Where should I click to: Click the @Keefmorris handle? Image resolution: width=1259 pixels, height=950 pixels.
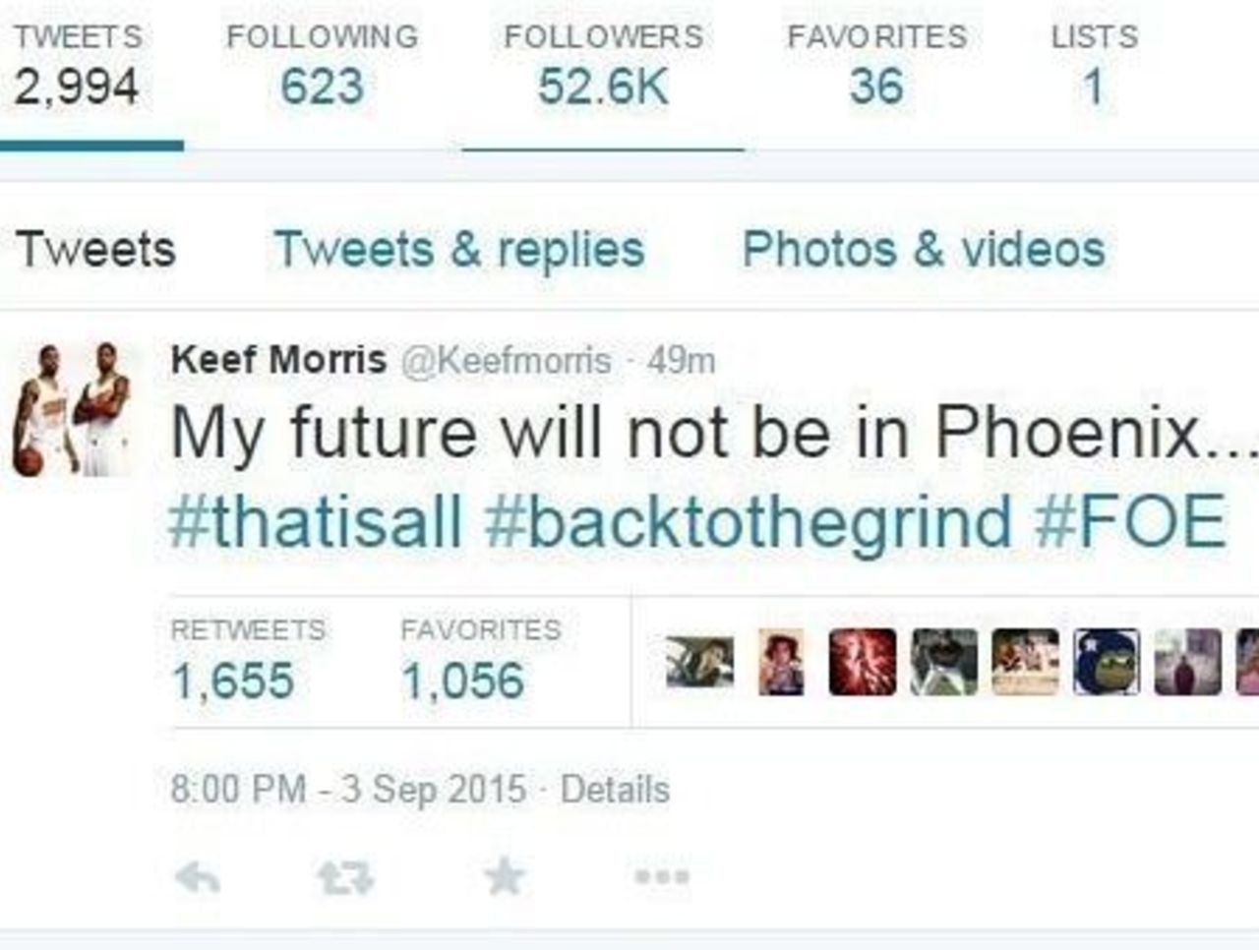point(506,361)
